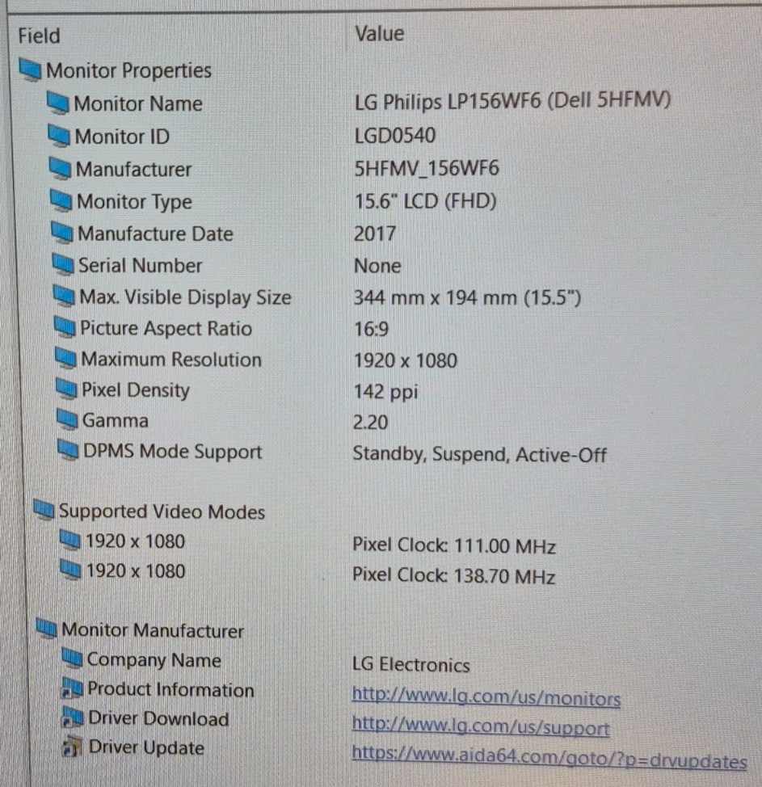The height and width of the screenshot is (787, 762).
Task: Select the Monitor Manufacturer heading text
Action: pos(153,630)
